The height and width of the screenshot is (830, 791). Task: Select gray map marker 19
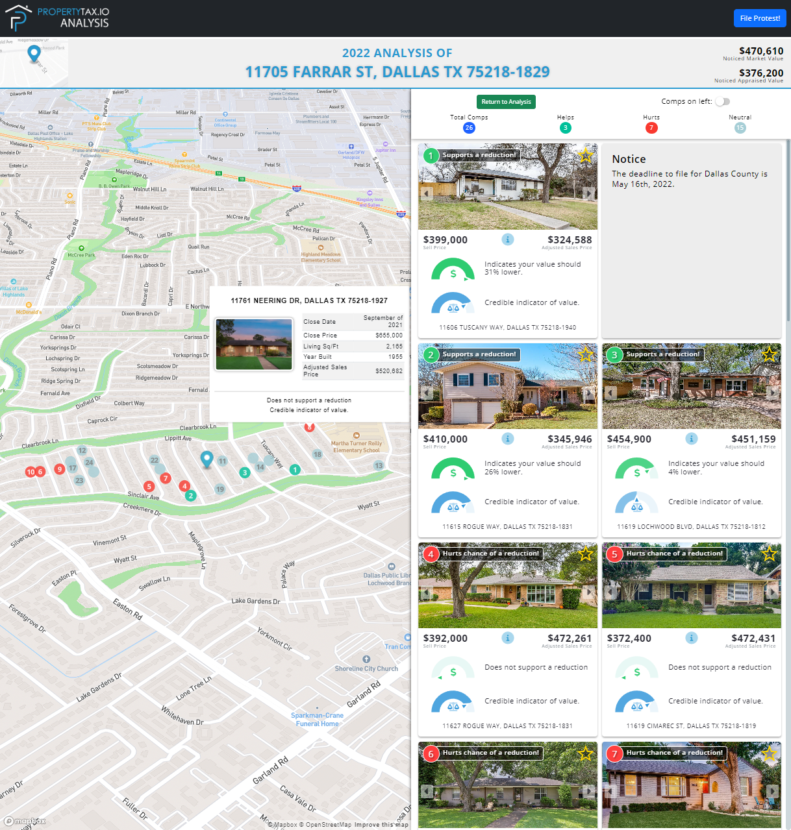pos(220,489)
